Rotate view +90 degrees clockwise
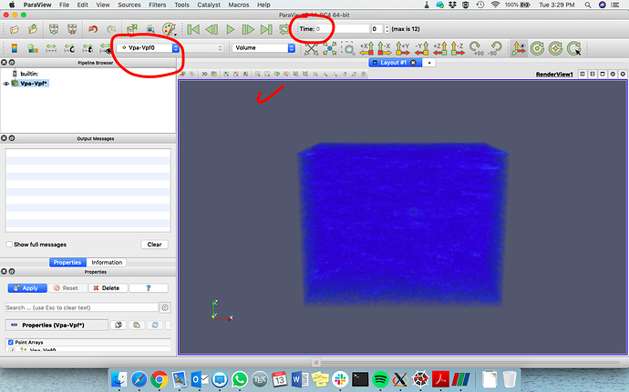 click(x=476, y=48)
